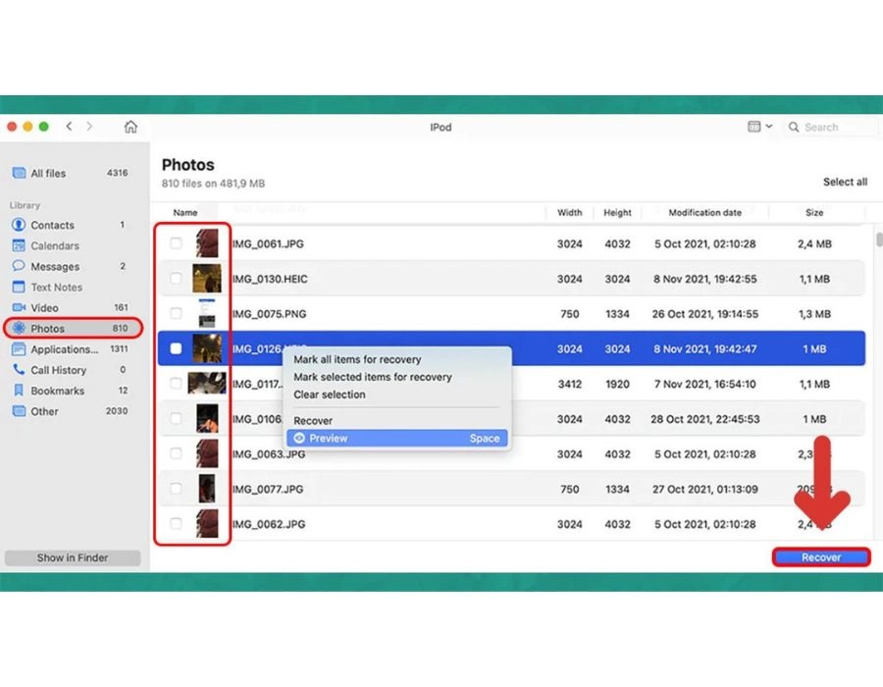Open Call History phone icon

tap(19, 369)
